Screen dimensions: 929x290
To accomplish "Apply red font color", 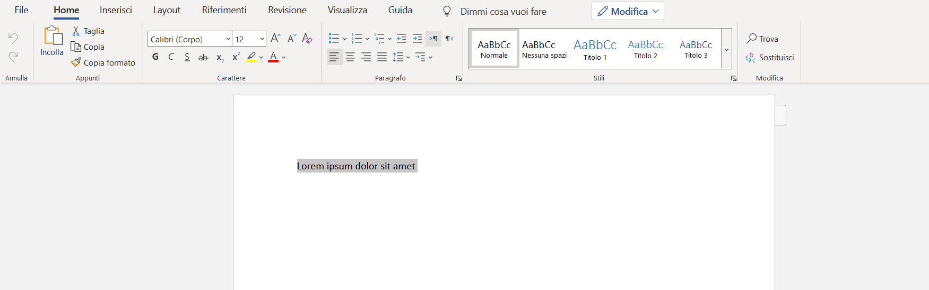I will pyautogui.click(x=273, y=57).
